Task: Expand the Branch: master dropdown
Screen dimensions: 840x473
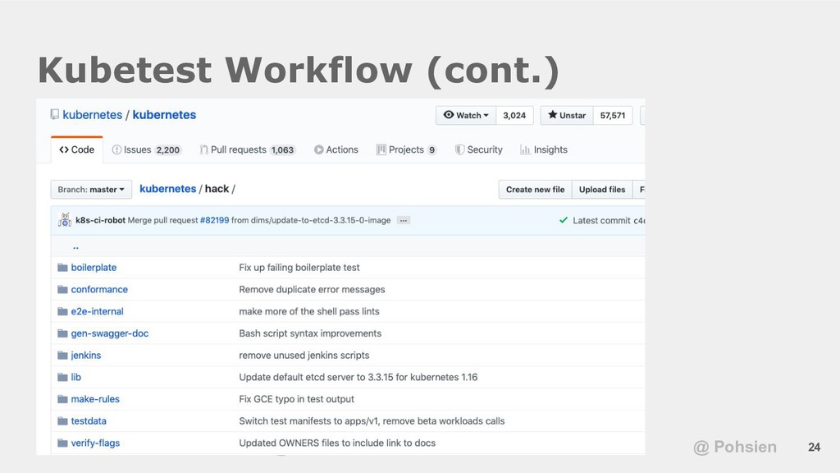Action: click(x=91, y=190)
